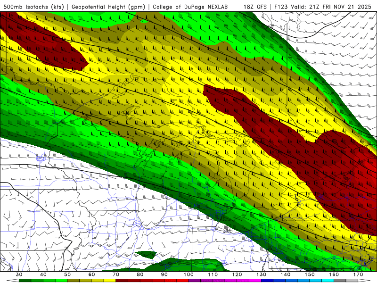Select the cyan legend swatch before 160
377x283 pixels.
[328, 281]
